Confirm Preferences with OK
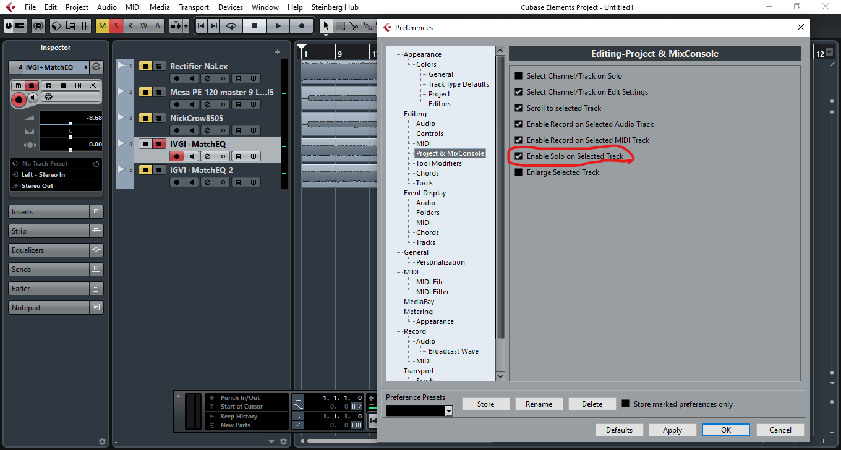This screenshot has height=450, width=841. click(726, 430)
